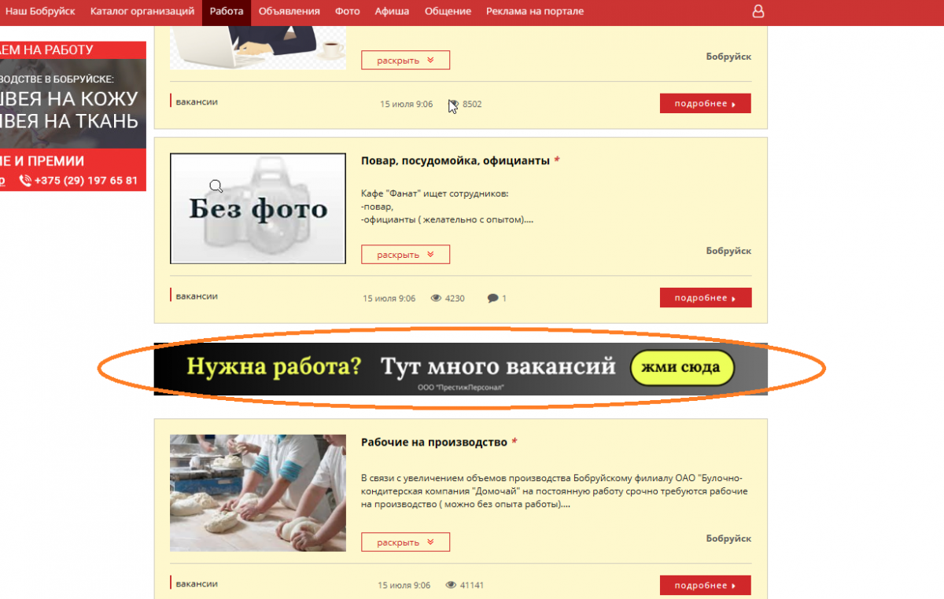Click the eye views icon showing 4230

[437, 299]
